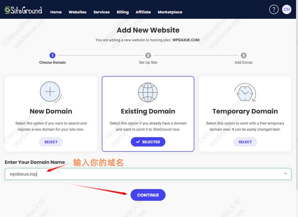Screen dimensions: 298x217
Task: Click the New Domain heading
Action: [x=51, y=111]
